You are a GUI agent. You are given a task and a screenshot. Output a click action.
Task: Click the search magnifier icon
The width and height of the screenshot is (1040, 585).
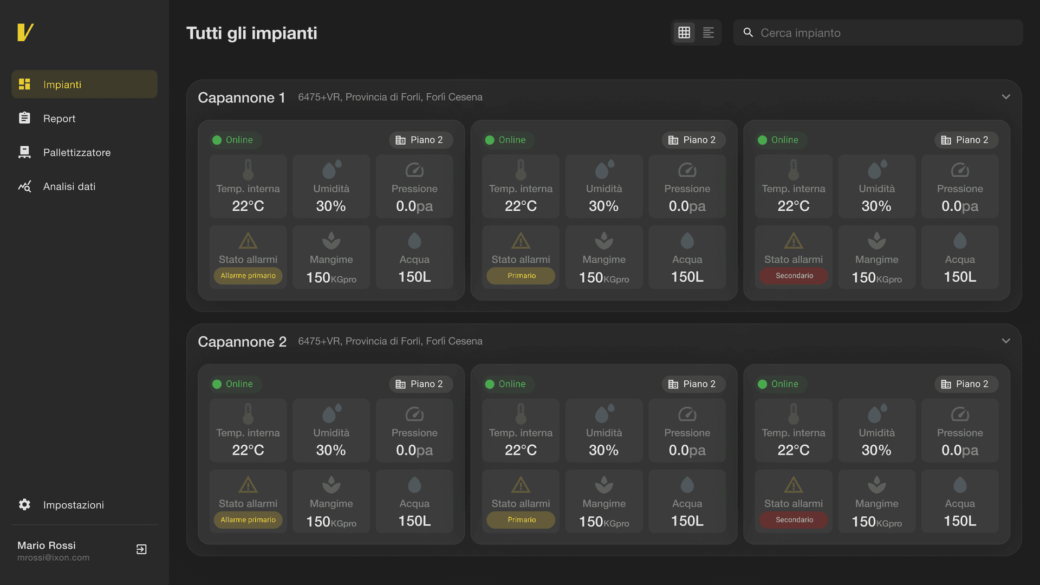pos(748,32)
